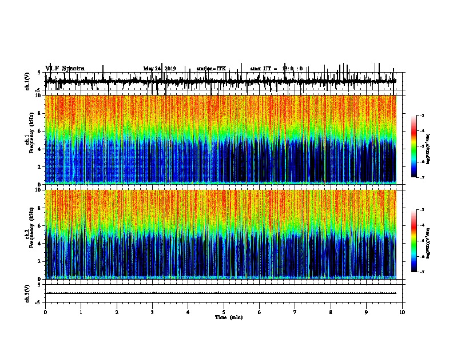Screen dimensions: 453x350
Task: Click the "8" kHz tick of ch.2 spectrogram
Action: [40, 208]
